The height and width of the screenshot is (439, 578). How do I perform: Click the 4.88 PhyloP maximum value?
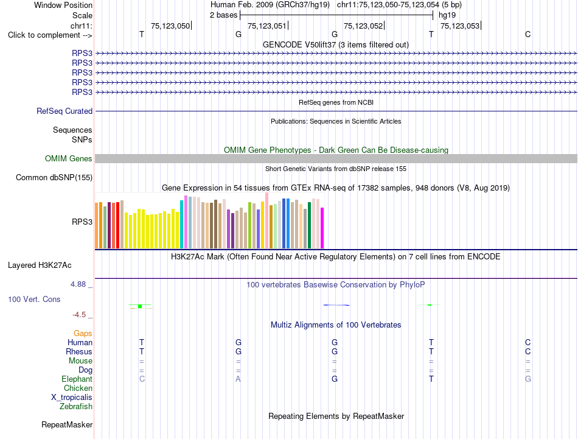click(78, 284)
